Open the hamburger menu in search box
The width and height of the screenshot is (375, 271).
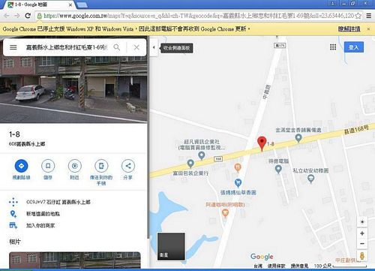coord(13,47)
